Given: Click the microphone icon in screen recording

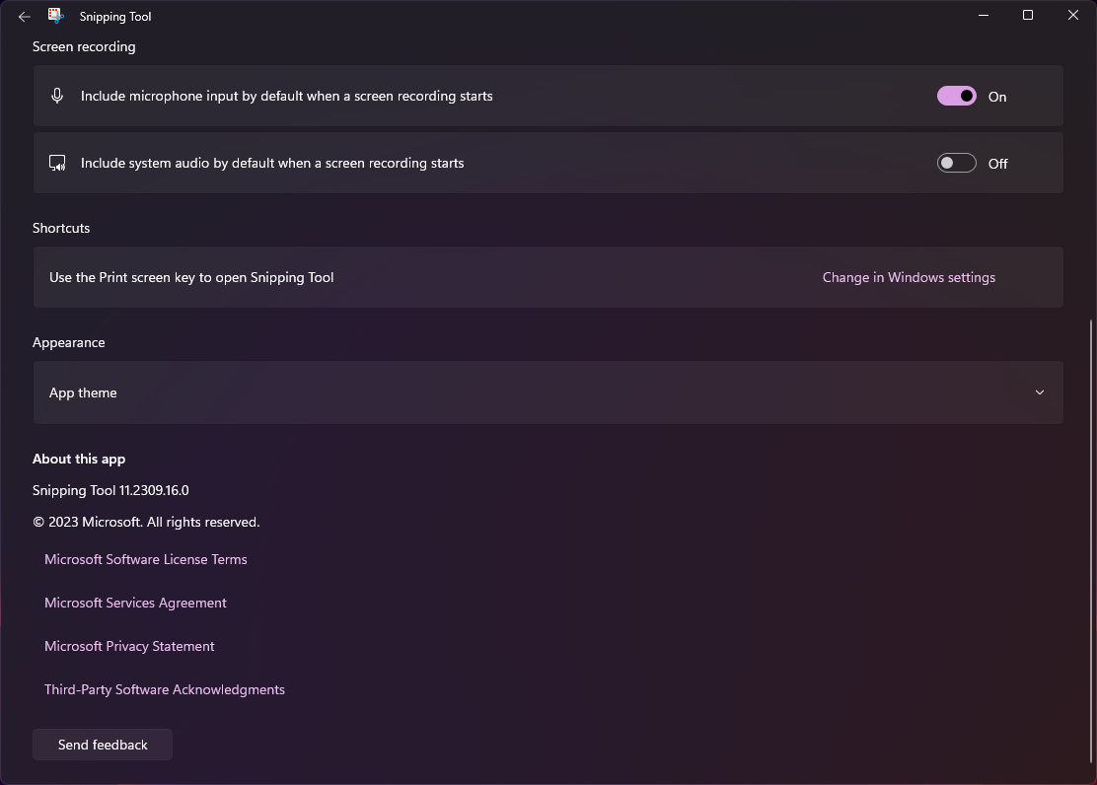Looking at the screenshot, I should [57, 96].
